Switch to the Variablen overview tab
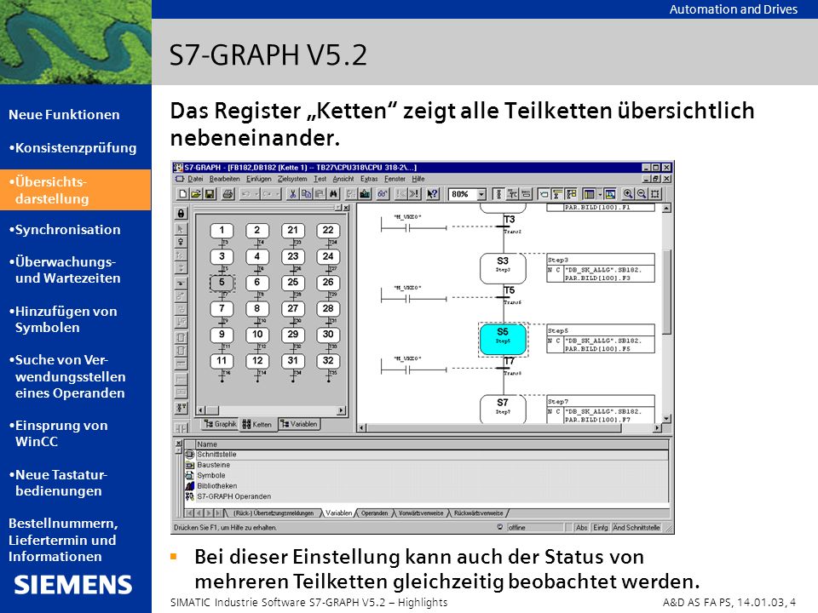This screenshot has height=613, width=818. 298,424
